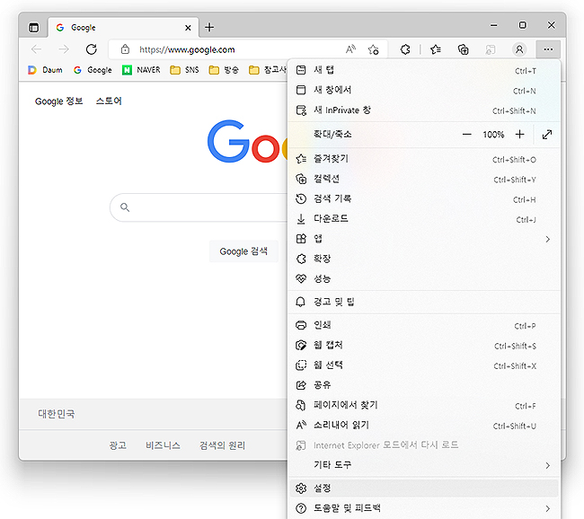Open 경고 및 팁 from the menu
Screen dimensions: 584x519
point(424,302)
